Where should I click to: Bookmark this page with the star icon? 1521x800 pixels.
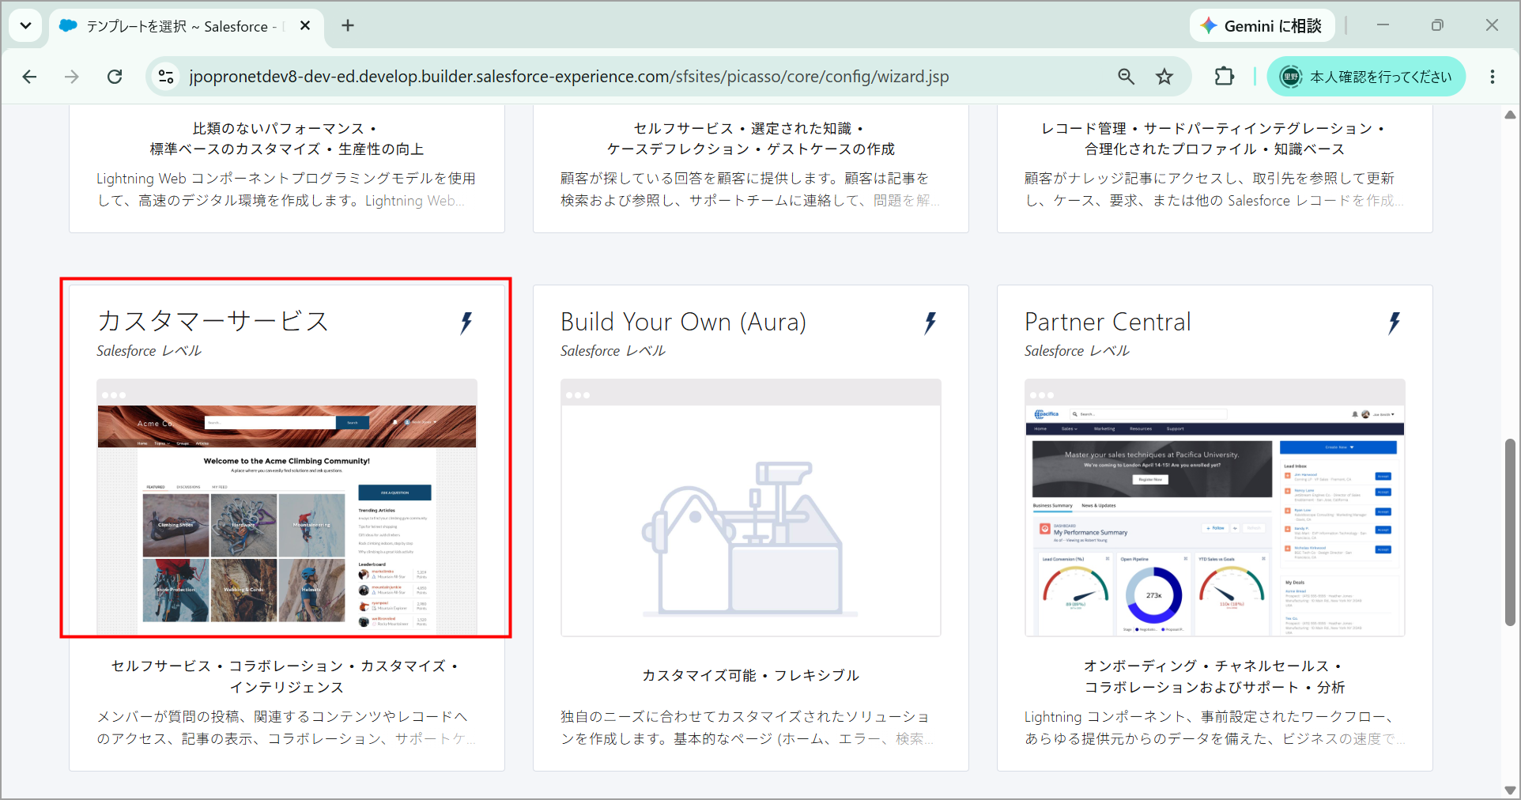click(x=1164, y=77)
